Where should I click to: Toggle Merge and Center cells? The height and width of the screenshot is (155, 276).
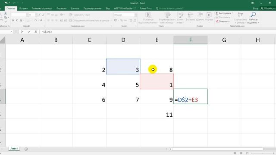[x=89, y=20]
